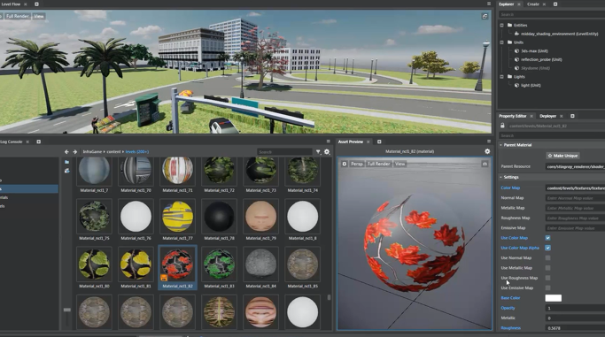Collapse the Entities tree node
Image resolution: width=605 pixels, height=337 pixels.
point(501,25)
